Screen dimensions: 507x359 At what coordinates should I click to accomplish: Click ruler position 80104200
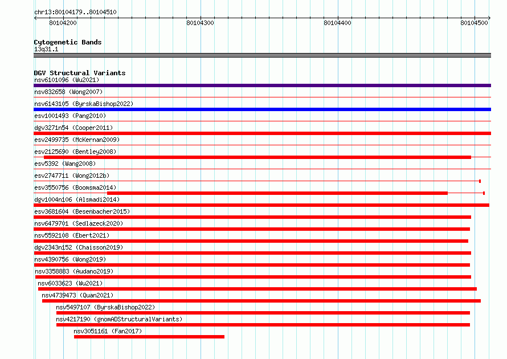63,23
